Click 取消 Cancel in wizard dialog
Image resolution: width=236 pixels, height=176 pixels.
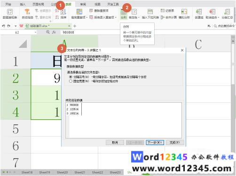coord(115,143)
